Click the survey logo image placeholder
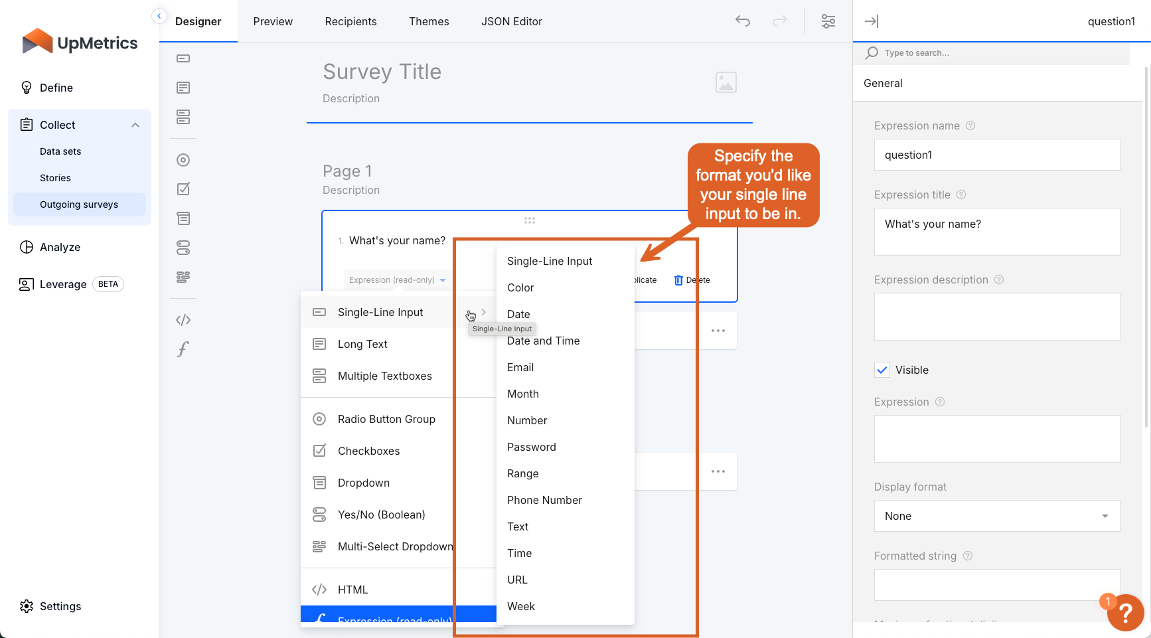Screen dimensions: 1151x638 click(x=726, y=82)
